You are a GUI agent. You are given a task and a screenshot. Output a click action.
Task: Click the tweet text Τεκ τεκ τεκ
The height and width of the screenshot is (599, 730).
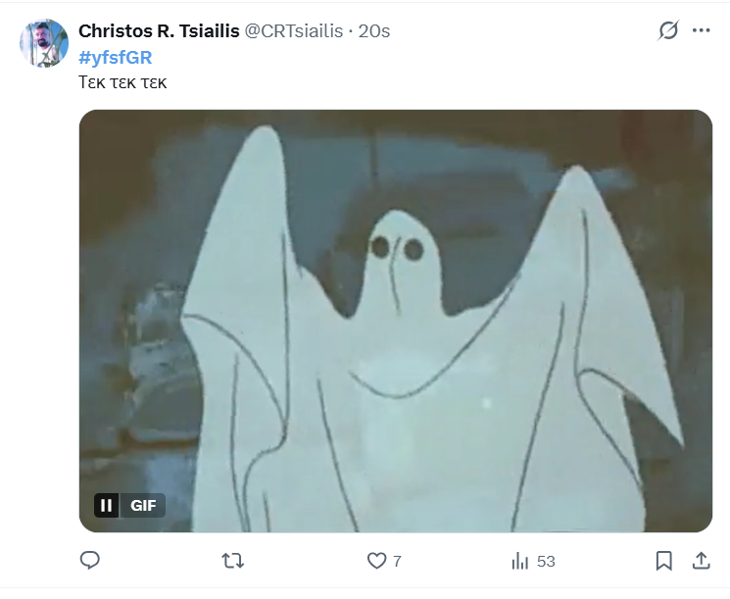tap(122, 82)
